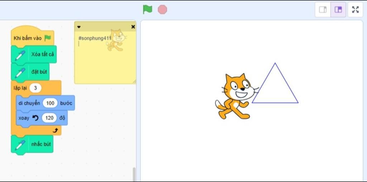Click the green flag to run
The width and height of the screenshot is (367, 182).
147,10
